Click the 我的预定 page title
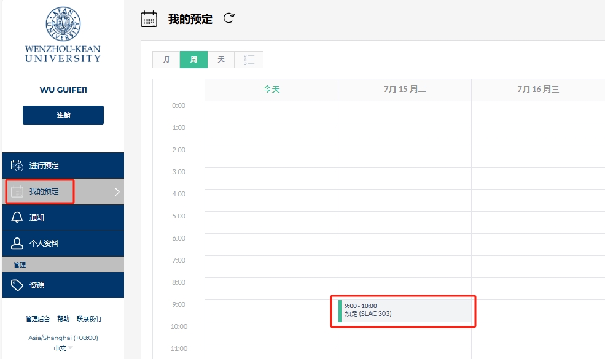Viewport: 605px width, 359px height. click(x=190, y=19)
